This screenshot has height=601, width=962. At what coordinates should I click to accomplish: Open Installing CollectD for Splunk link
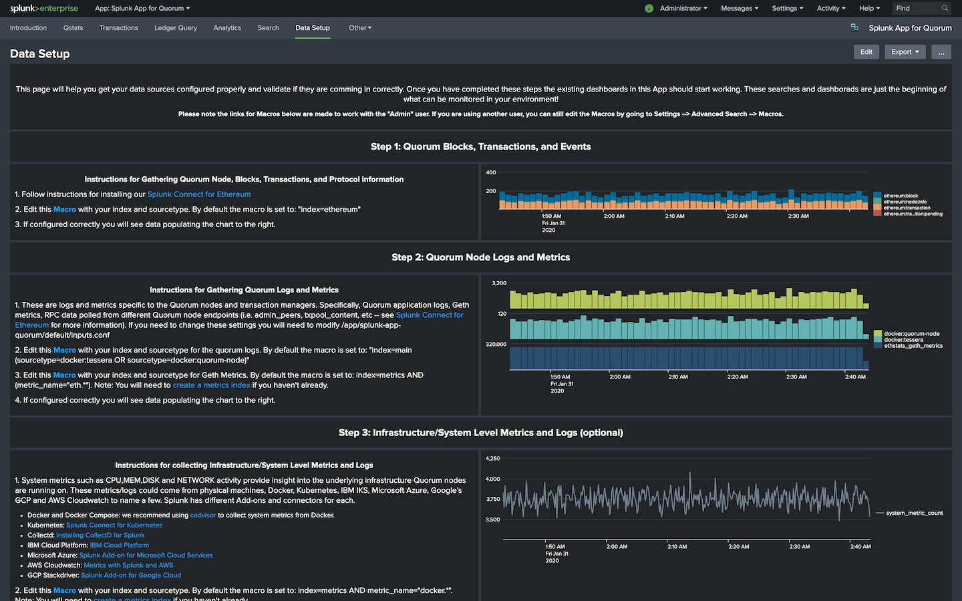(x=100, y=535)
